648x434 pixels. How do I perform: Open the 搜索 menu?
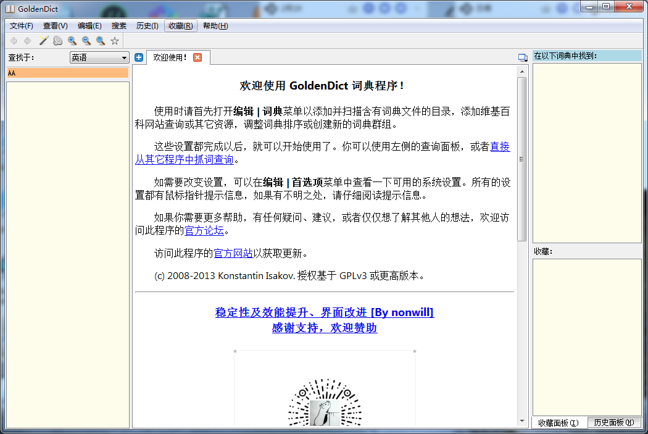pyautogui.click(x=119, y=26)
